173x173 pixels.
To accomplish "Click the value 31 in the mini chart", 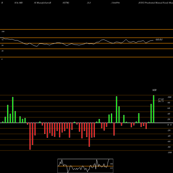I will tap(111, 168).
